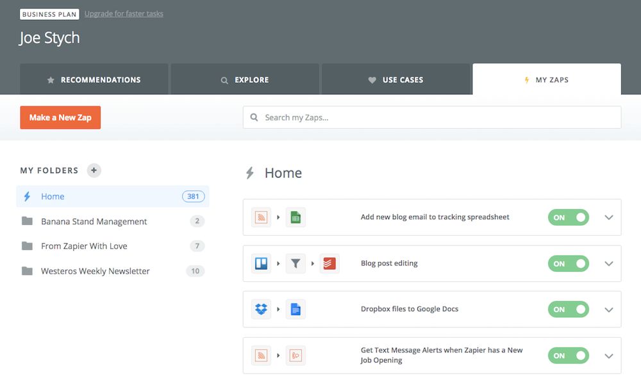Viewport: 641px width, 380px height.
Task: Switch to the Explore tab
Action: [x=245, y=80]
